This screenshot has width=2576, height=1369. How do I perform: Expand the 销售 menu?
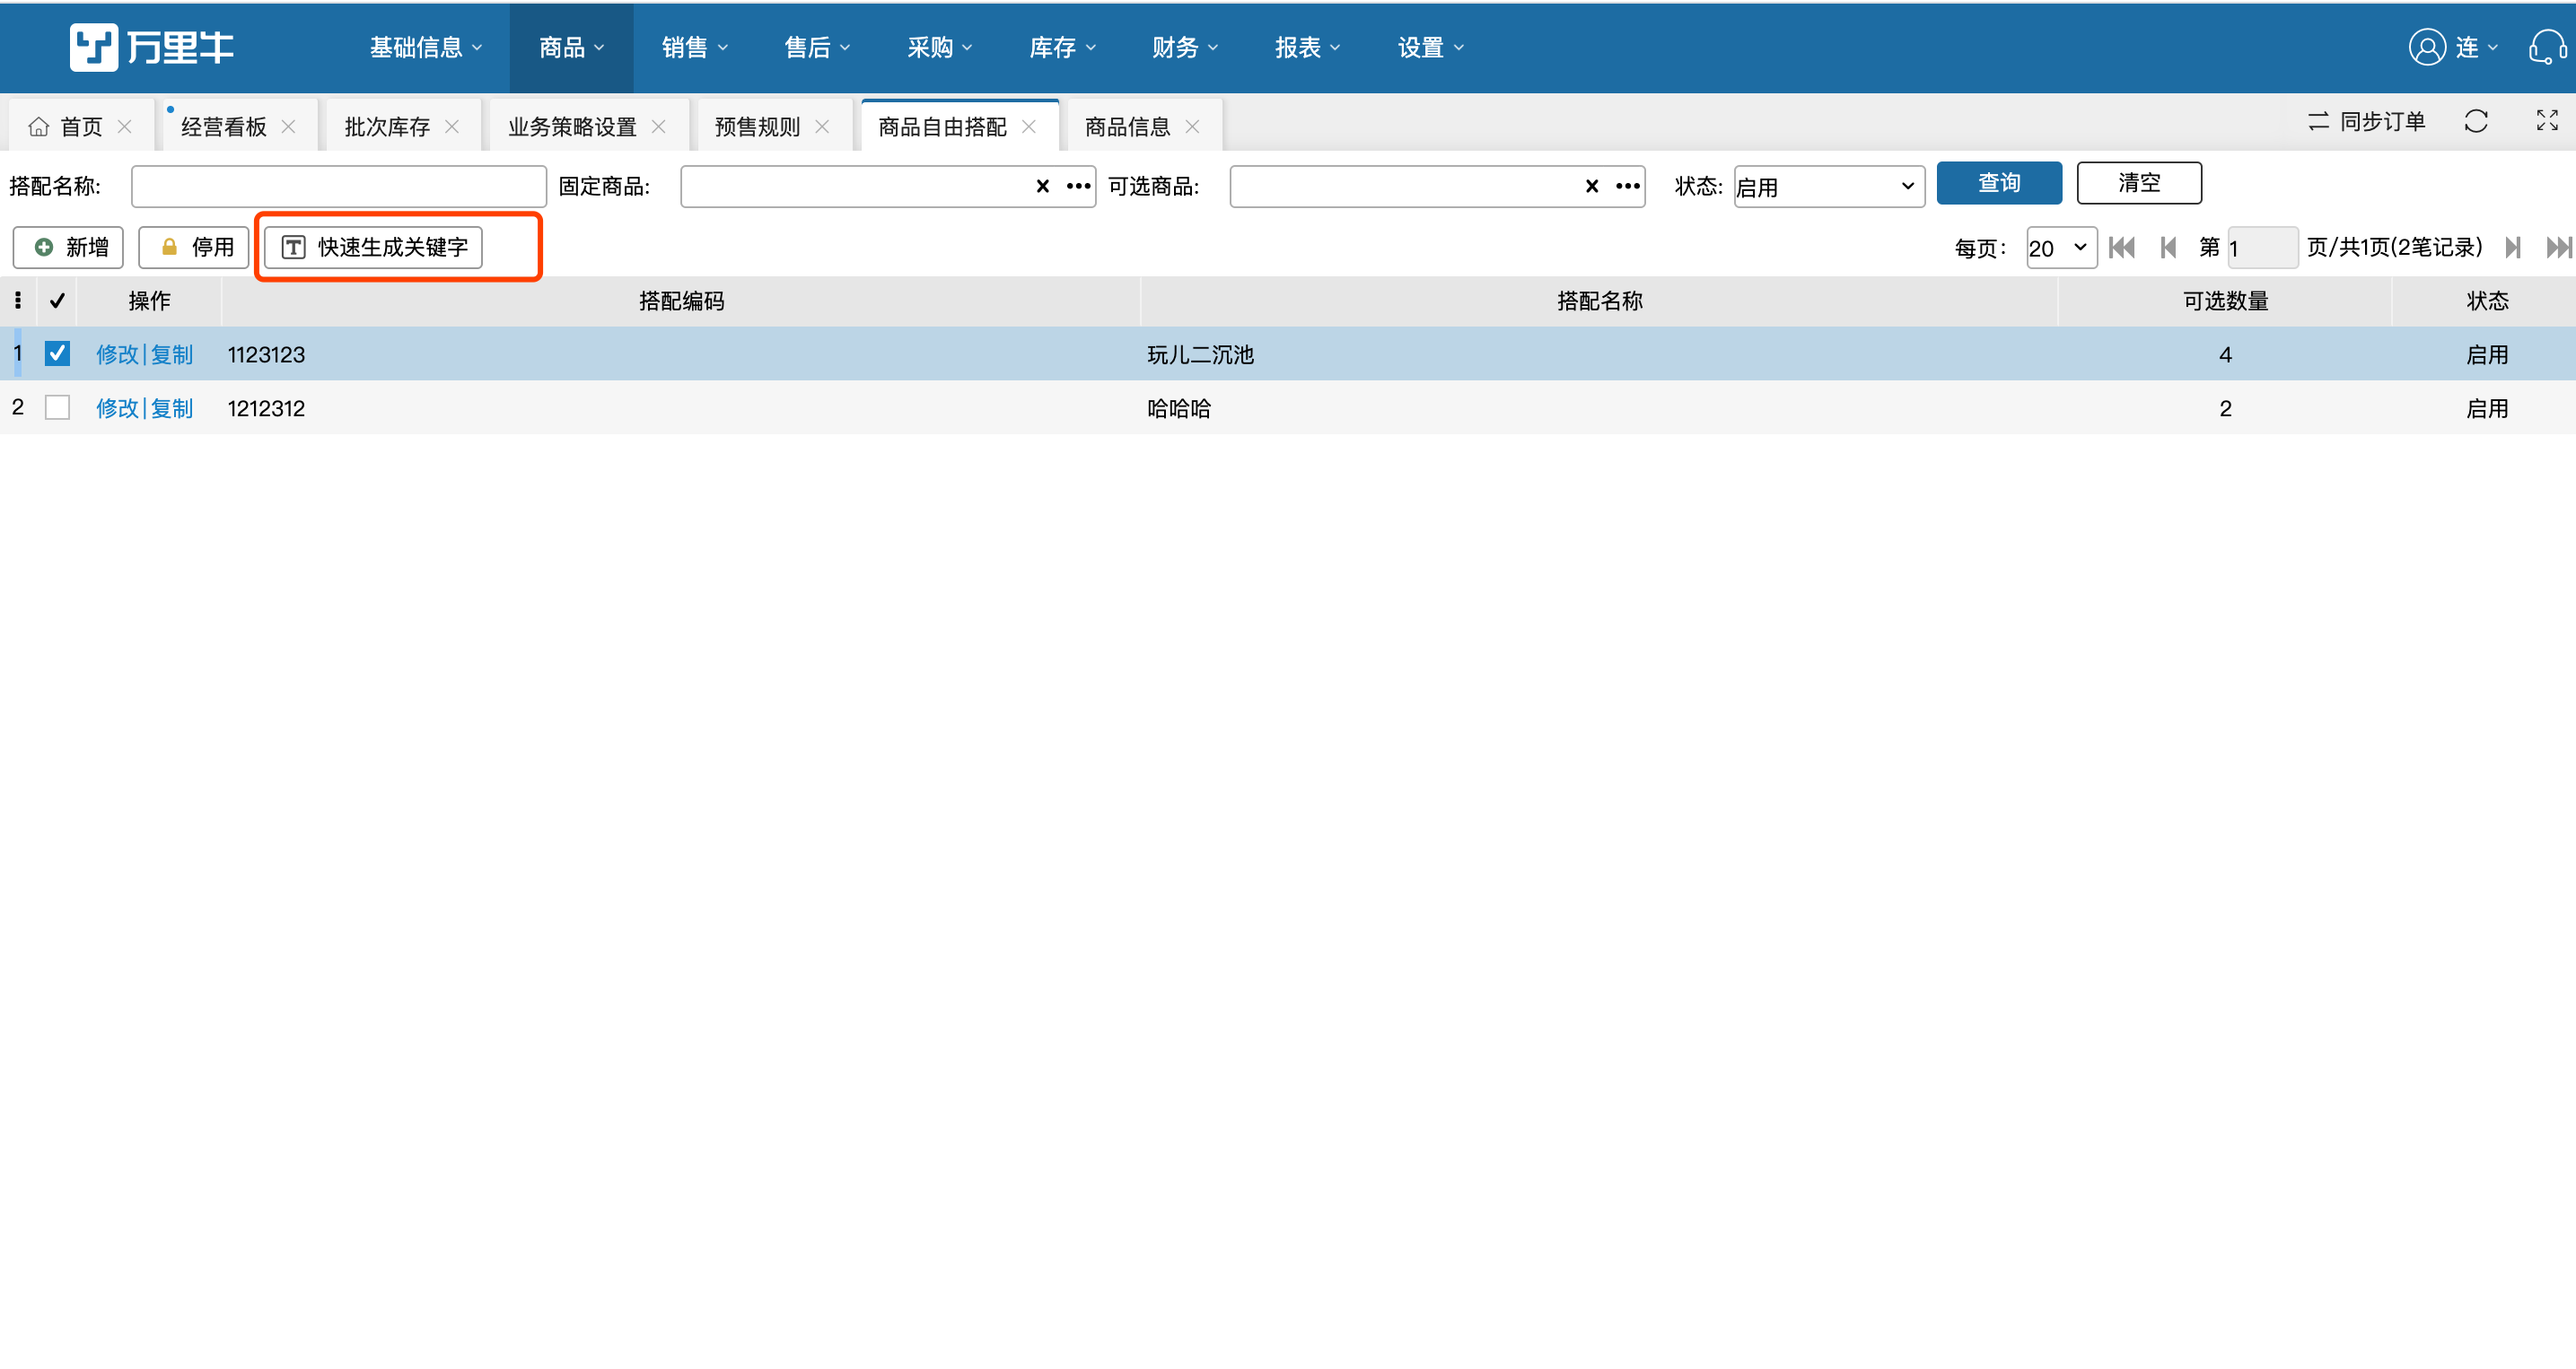pyautogui.click(x=694, y=47)
